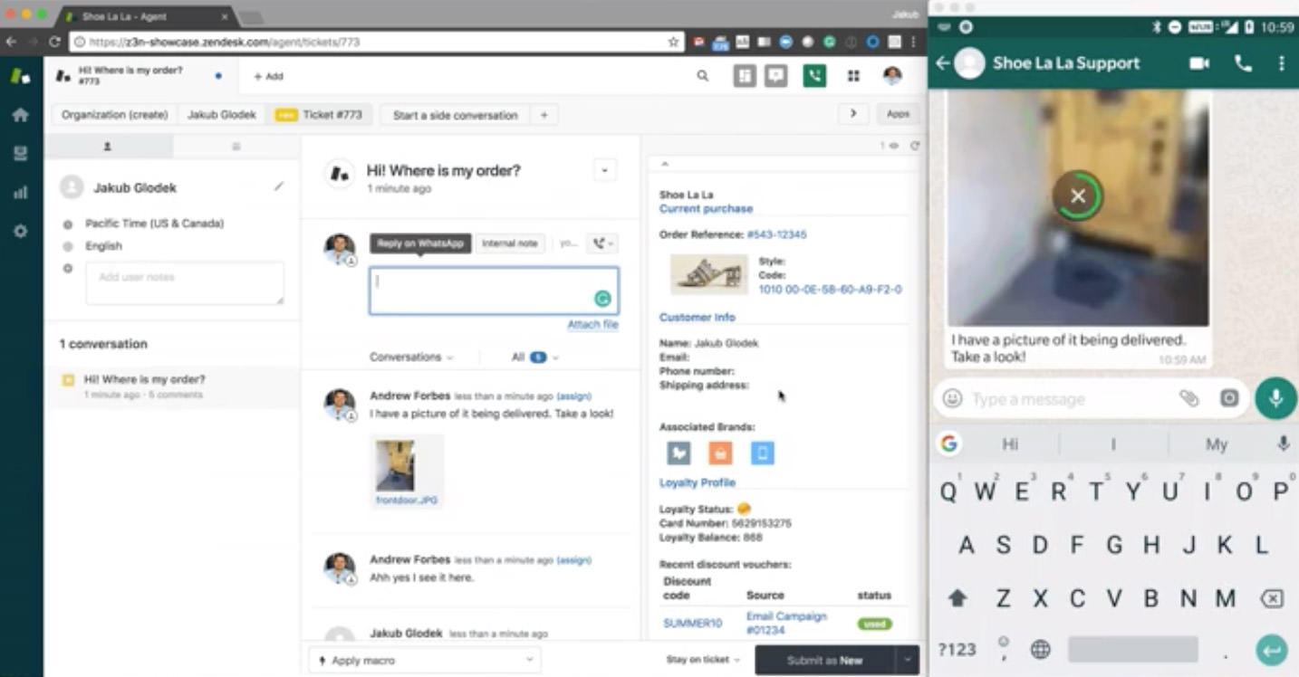This screenshot has width=1299, height=677.
Task: Start WhatsApp voice call
Action: click(x=1243, y=63)
